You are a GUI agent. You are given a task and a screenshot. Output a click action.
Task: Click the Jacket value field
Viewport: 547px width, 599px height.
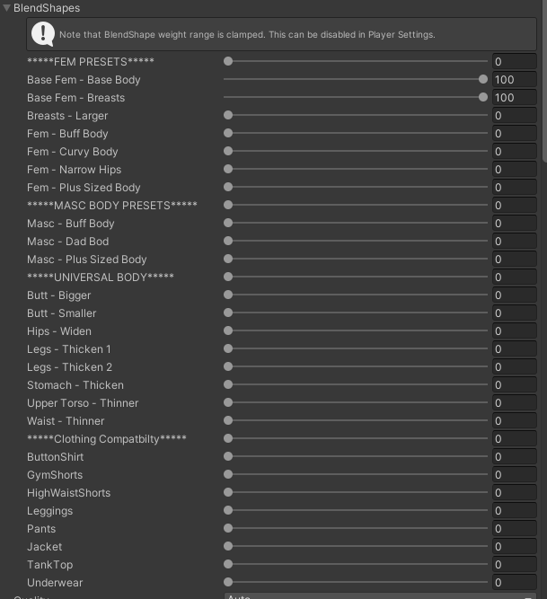[x=514, y=547]
